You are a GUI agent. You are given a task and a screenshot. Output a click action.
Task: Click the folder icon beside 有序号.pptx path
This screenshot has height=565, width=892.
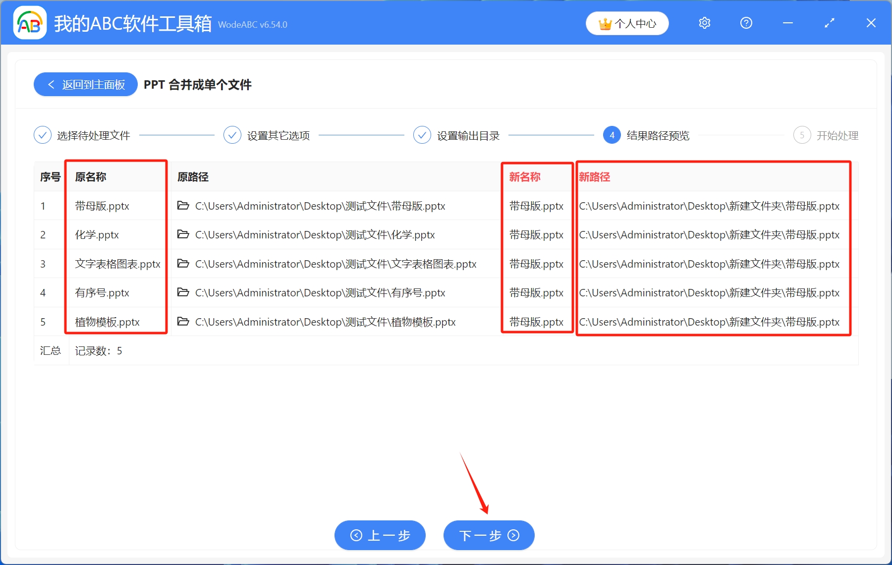point(182,292)
